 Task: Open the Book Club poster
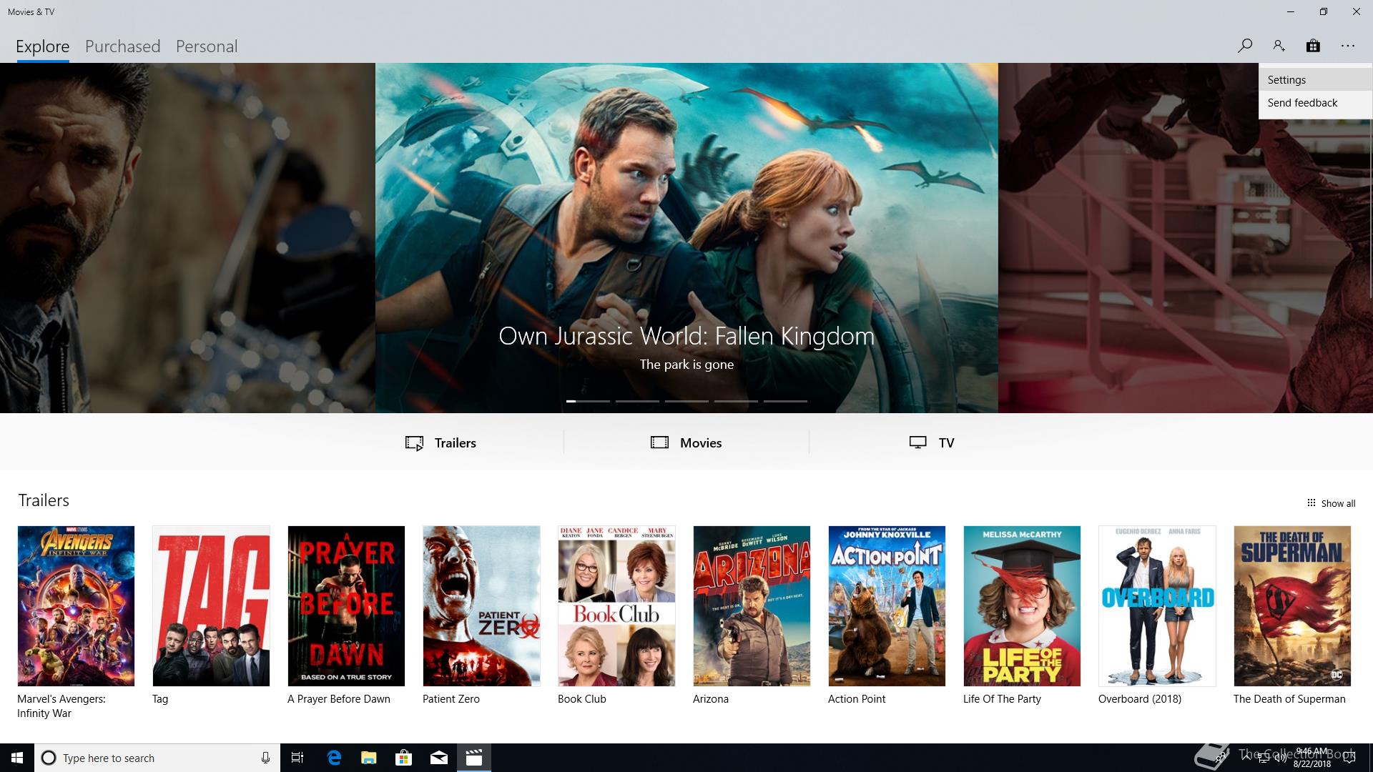[x=616, y=606]
